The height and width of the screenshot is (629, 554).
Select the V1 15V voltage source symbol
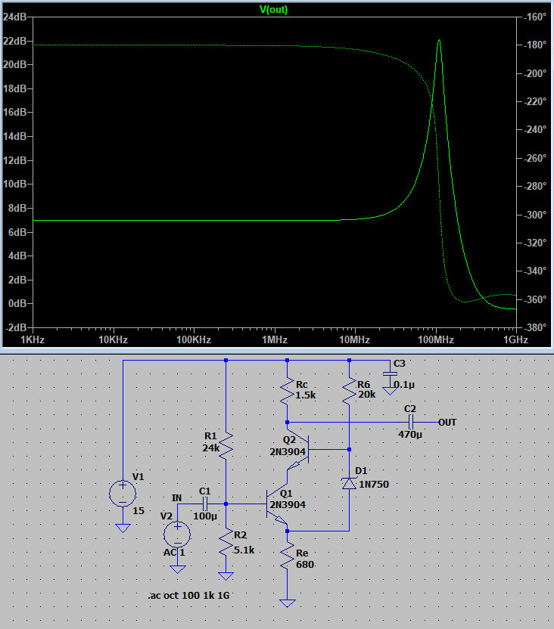[x=123, y=494]
